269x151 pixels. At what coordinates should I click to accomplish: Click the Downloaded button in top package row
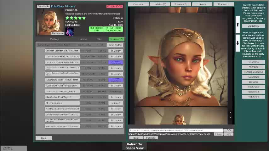coord(115,45)
